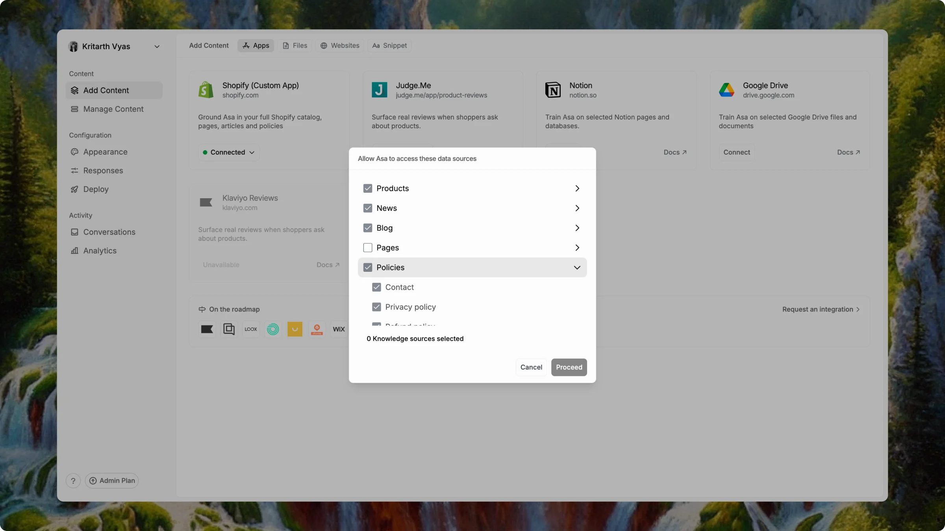This screenshot has width=945, height=531.
Task: Click the overlapping squares roadmap icon
Action: tap(229, 329)
